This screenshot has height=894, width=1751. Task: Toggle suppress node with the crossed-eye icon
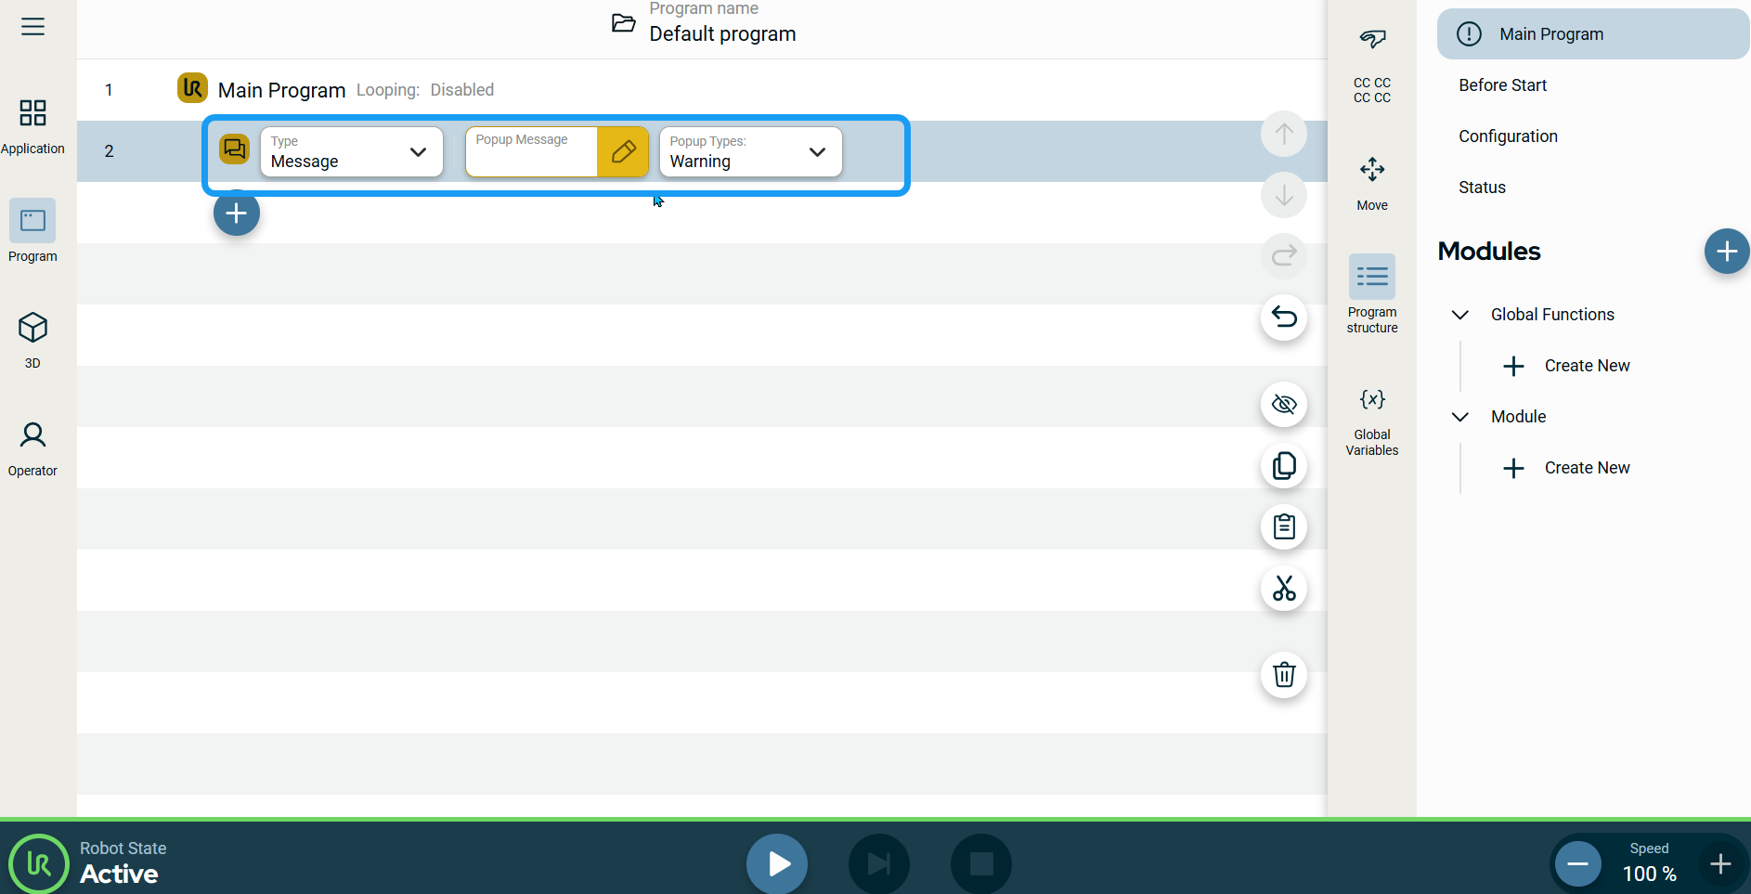coord(1283,405)
